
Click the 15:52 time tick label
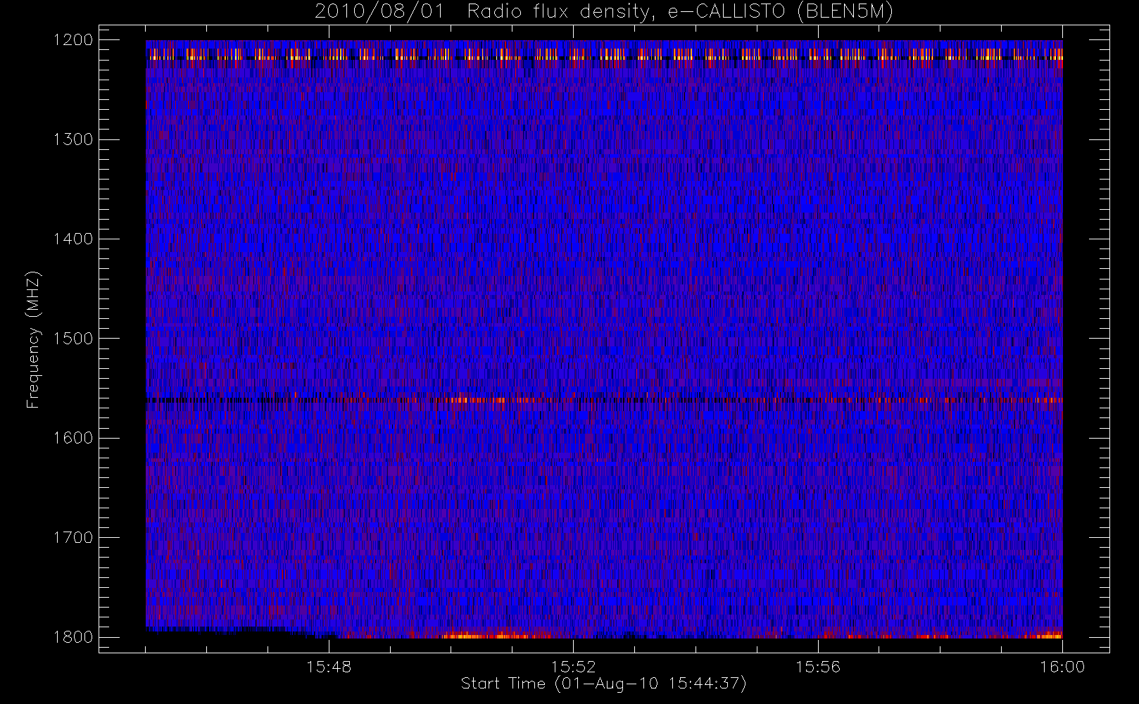pyautogui.click(x=573, y=666)
